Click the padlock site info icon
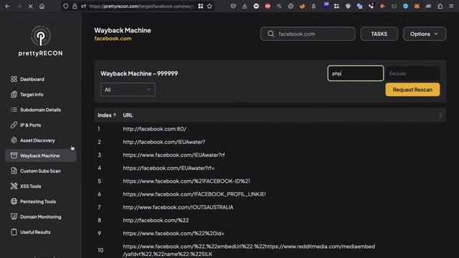Image resolution: width=459 pixels, height=258 pixels. [x=75, y=6]
